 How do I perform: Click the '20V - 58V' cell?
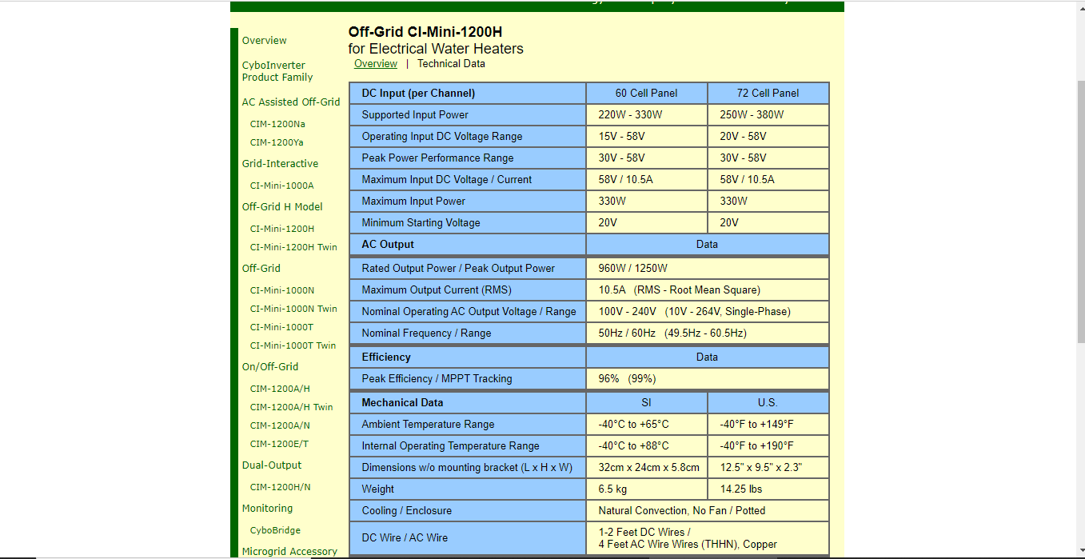pyautogui.click(x=768, y=137)
